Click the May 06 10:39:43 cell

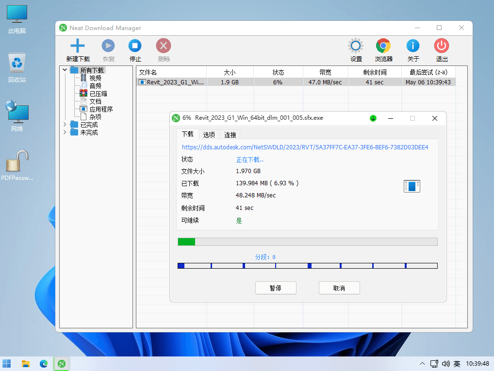[428, 82]
